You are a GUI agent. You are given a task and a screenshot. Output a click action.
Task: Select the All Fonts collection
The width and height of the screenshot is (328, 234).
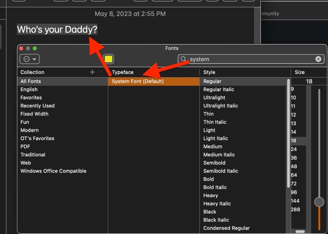coord(63,81)
